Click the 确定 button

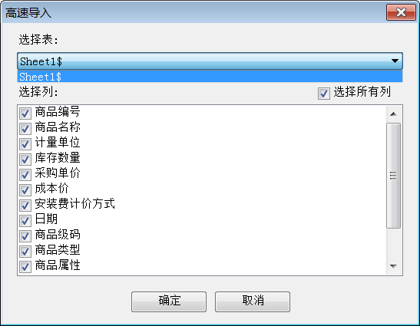pos(169,301)
